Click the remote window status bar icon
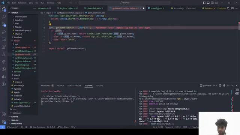The image size is (240, 135). coord(3,127)
